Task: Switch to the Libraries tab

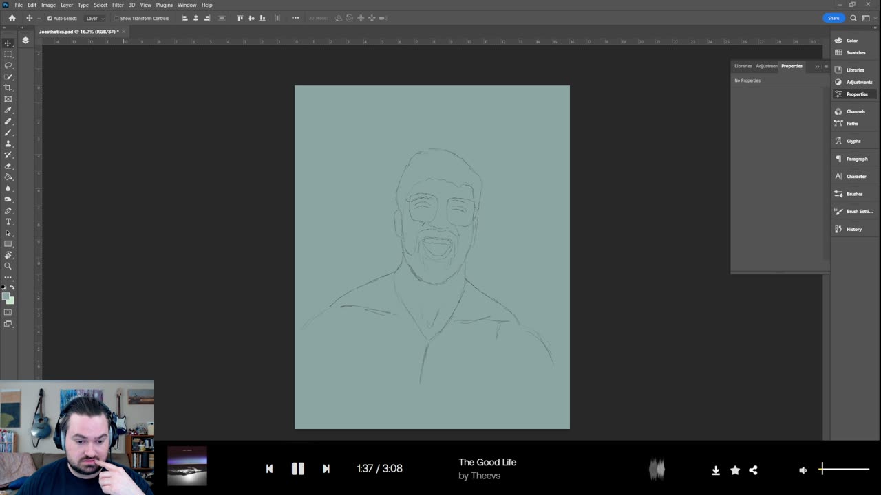Action: point(743,66)
